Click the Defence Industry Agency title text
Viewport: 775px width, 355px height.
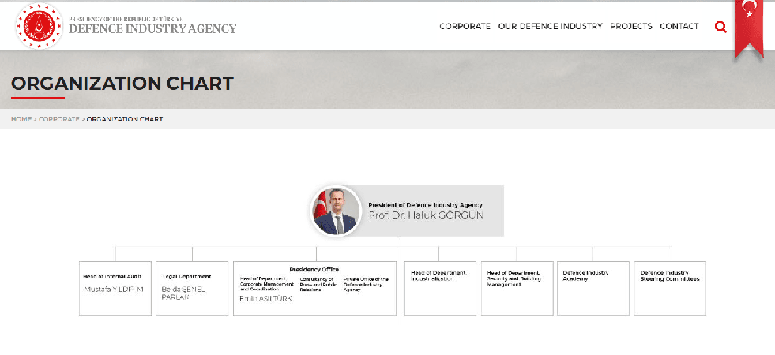pos(152,28)
